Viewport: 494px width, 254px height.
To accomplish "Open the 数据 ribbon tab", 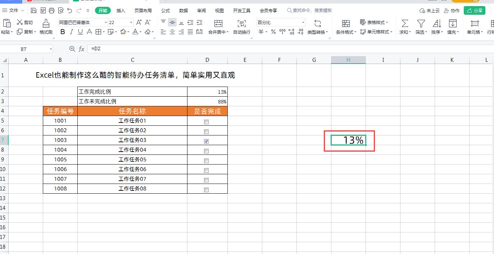I will click(183, 10).
